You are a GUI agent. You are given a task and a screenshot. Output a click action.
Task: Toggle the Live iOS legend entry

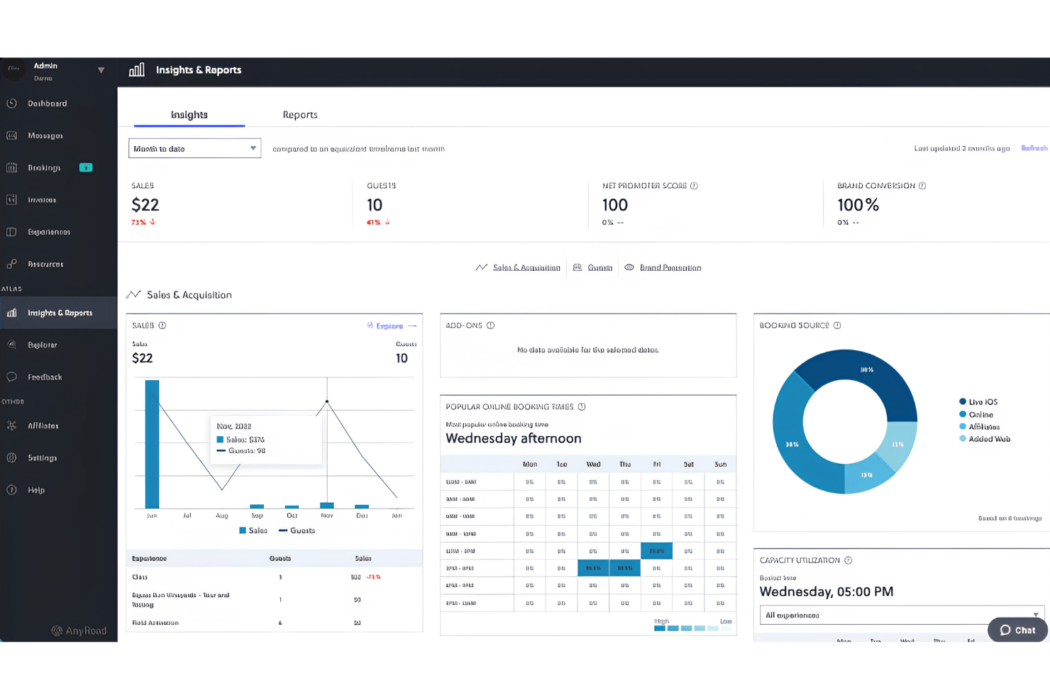[x=978, y=402]
